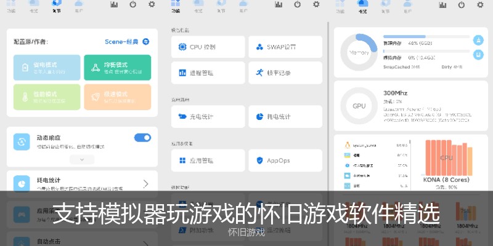Click the Memory donut chart
The image size is (493, 246).
click(x=359, y=52)
